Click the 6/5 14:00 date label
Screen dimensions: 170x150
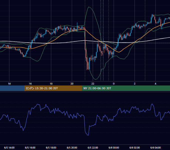click(9, 147)
